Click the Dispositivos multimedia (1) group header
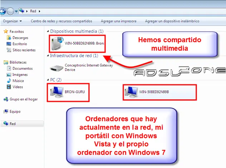226x168 pixels. point(77,31)
